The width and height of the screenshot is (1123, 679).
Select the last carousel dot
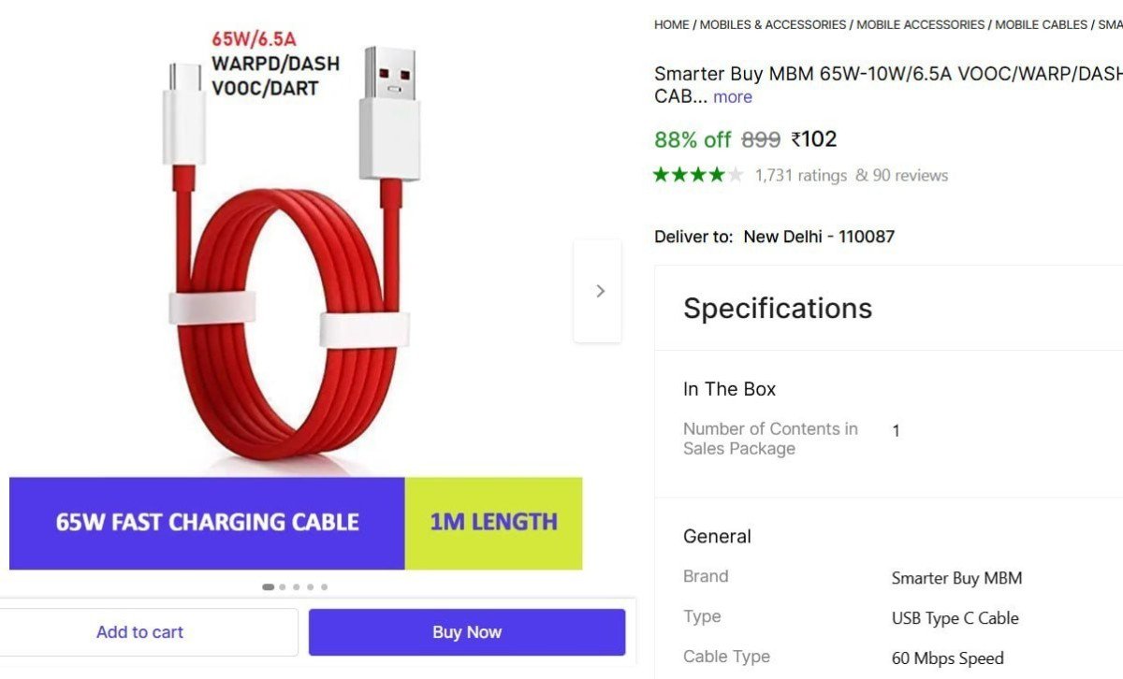(x=324, y=586)
